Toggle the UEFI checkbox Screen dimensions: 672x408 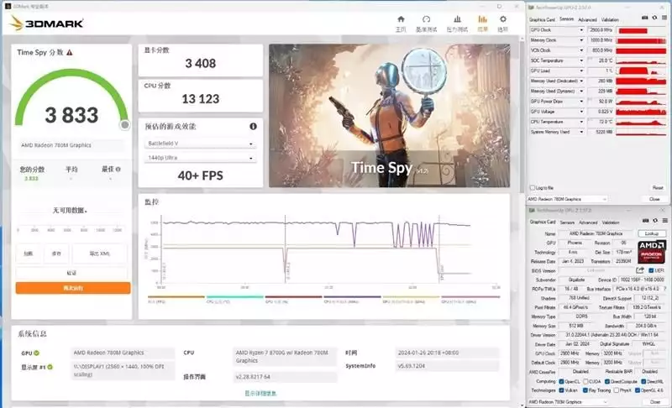(x=651, y=270)
